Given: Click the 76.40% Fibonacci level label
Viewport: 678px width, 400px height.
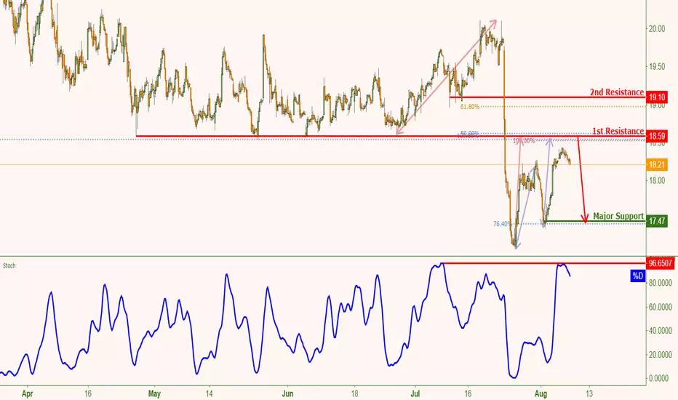Looking at the screenshot, I should point(503,224).
